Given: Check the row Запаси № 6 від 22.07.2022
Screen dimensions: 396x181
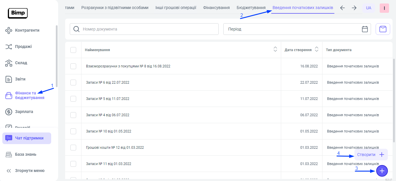Looking at the screenshot, I should [x=73, y=83].
